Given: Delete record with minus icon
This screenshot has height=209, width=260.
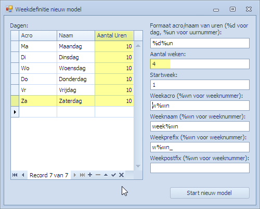Looking at the screenshot, I should coord(98,175).
